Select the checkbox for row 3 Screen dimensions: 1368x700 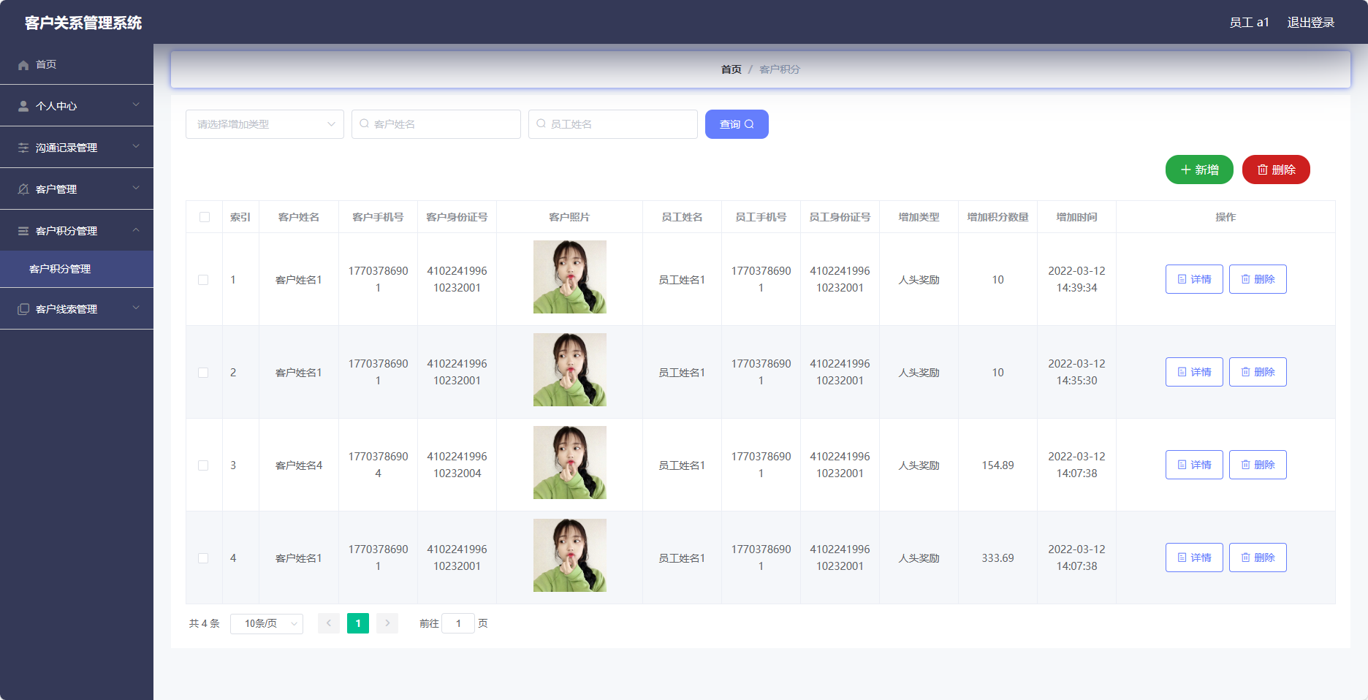click(203, 465)
